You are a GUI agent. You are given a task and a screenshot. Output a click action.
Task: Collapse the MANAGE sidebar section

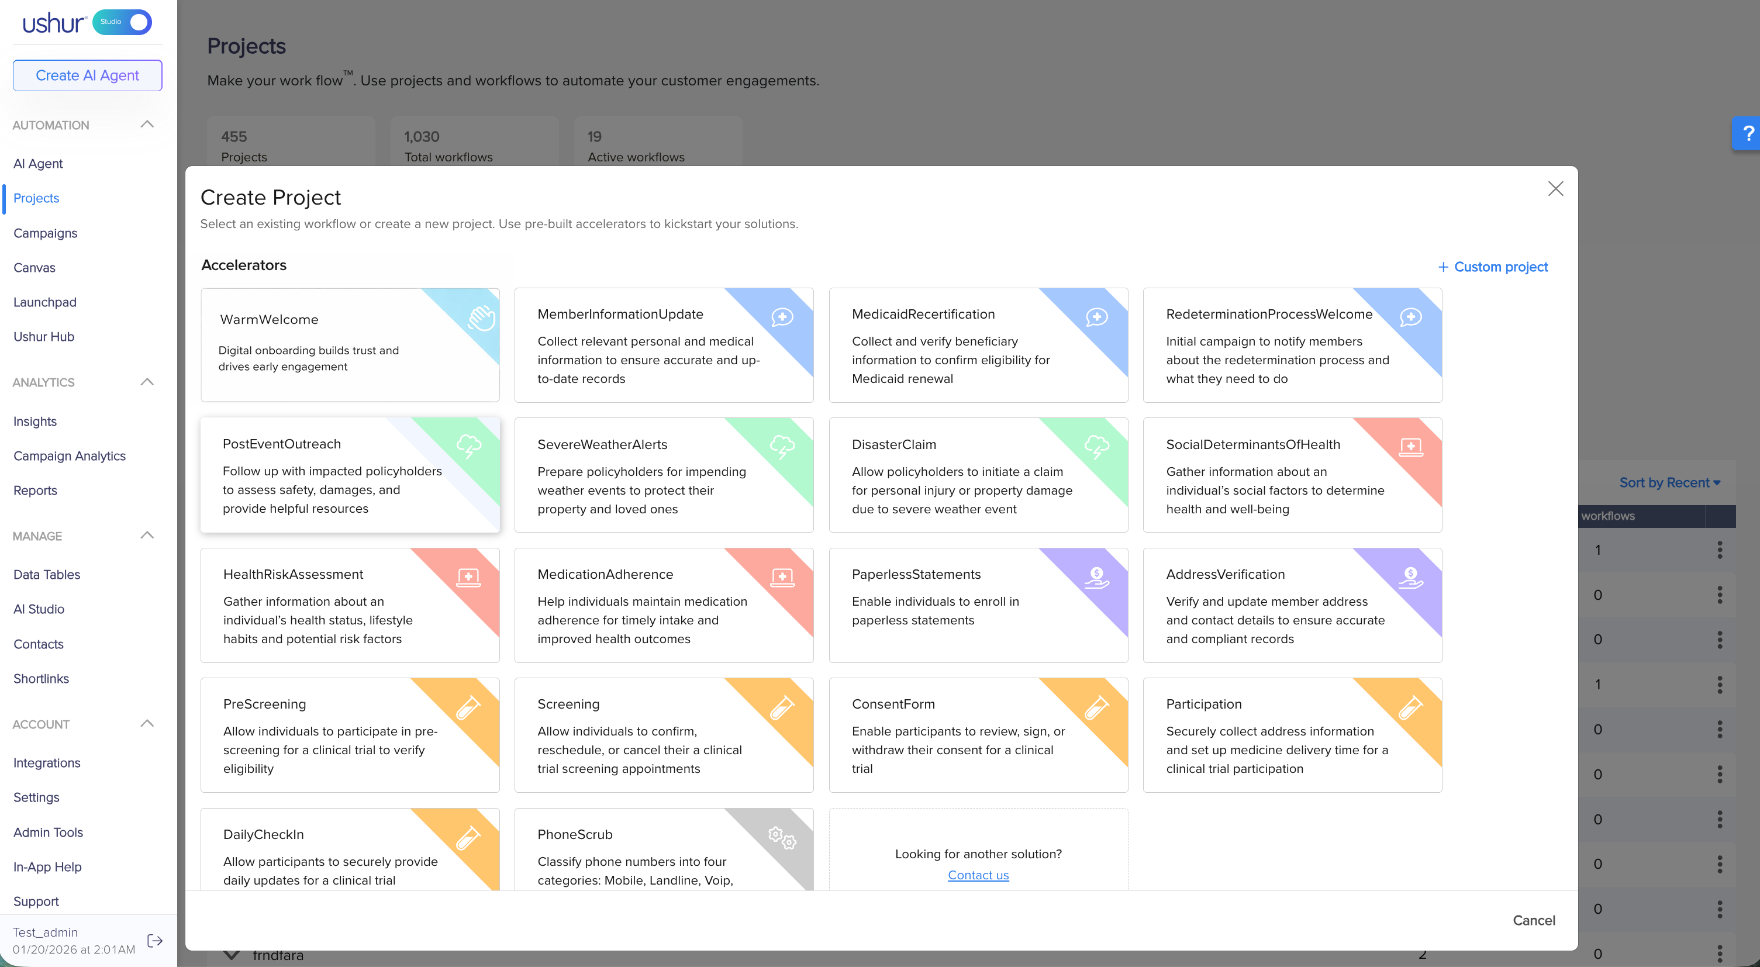147,536
